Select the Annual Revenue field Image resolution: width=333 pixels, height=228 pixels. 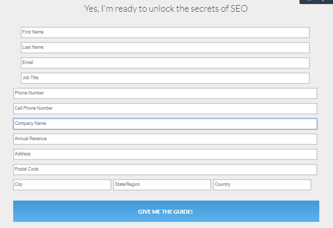point(165,139)
